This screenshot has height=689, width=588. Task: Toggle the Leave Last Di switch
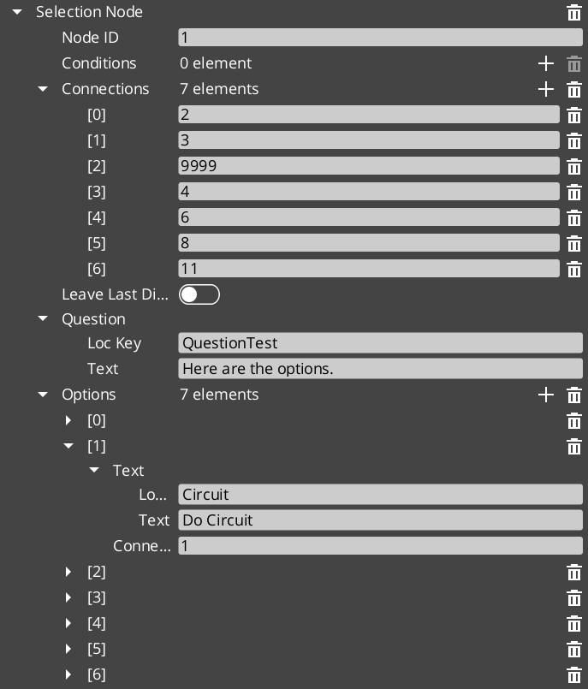click(x=199, y=294)
